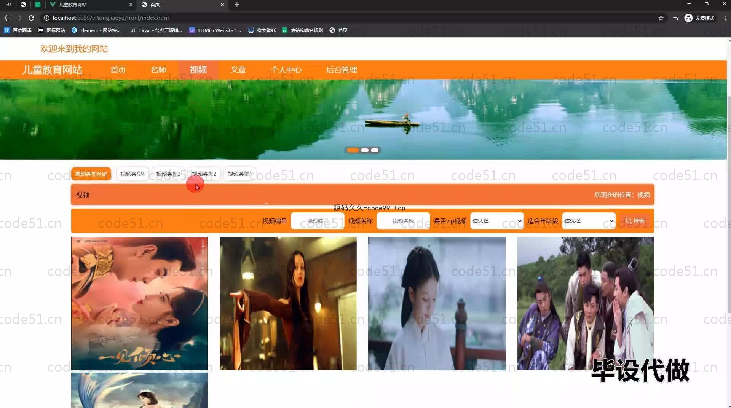
Task: Open the 一见倾心 poster video thumbnail
Action: pos(140,303)
